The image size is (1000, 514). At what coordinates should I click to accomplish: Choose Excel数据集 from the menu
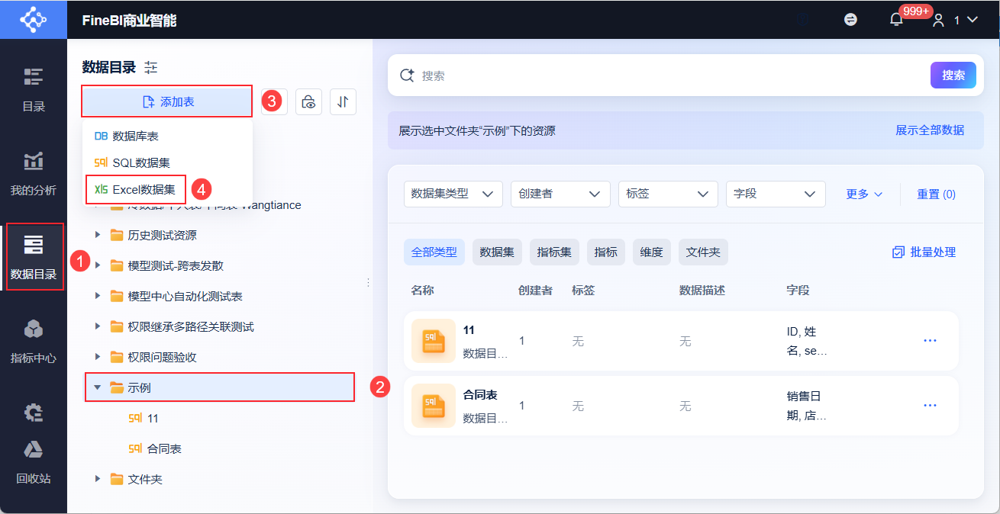[136, 189]
